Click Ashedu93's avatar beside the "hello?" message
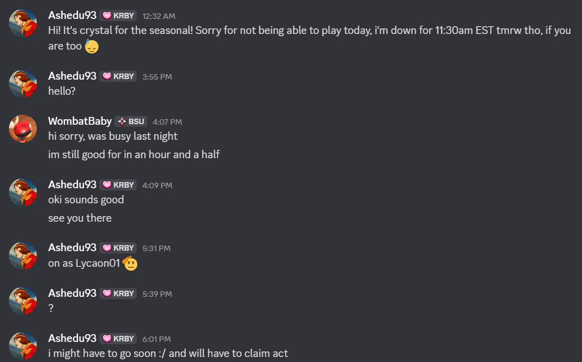The height and width of the screenshot is (362, 582). coord(23,84)
